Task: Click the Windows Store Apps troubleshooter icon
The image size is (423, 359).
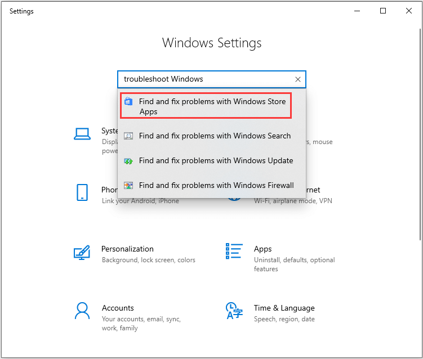Action: [128, 101]
